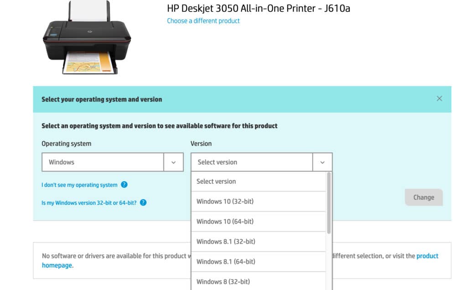Click help icon next to 32-bit or 64-bit question
The image size is (467, 290).
point(143,202)
